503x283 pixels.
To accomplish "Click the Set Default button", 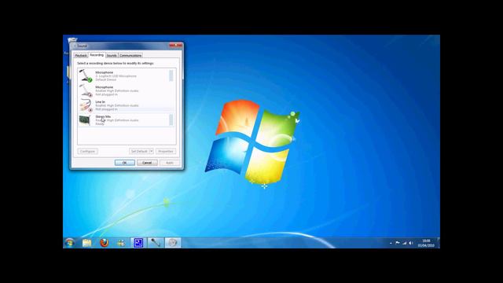I will tap(139, 151).
